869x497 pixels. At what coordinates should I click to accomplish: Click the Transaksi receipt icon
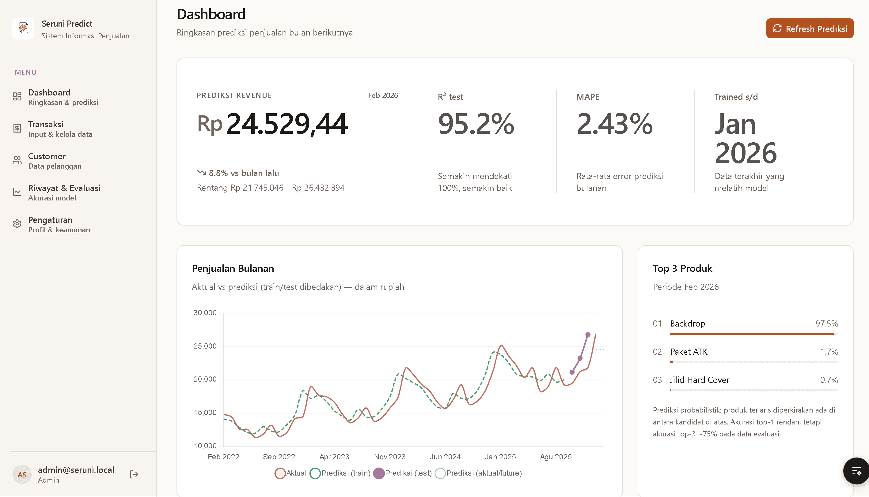[17, 128]
